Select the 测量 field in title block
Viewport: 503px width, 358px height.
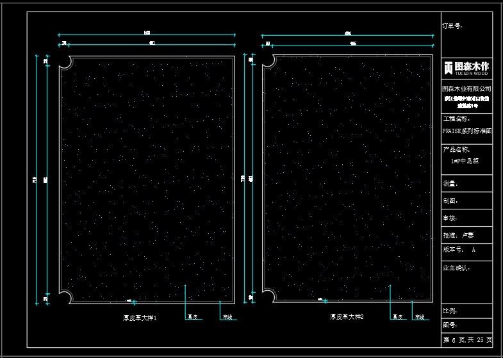coord(450,183)
